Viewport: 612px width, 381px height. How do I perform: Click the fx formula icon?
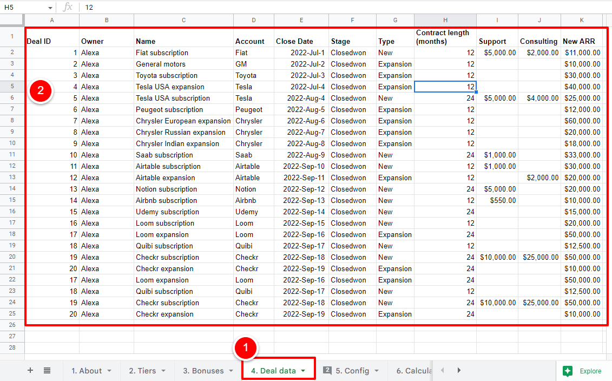68,7
